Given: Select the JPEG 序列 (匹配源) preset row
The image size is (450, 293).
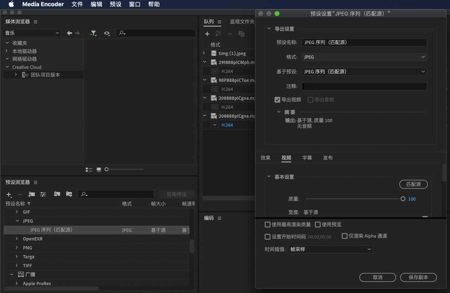Looking at the screenshot, I should (x=97, y=230).
